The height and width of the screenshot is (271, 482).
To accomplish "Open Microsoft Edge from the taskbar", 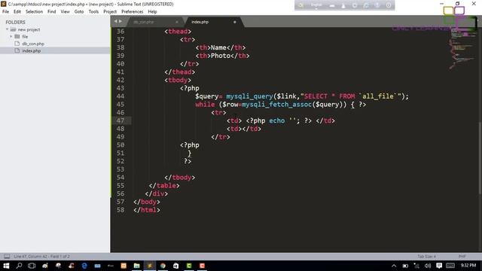I will [84, 266].
